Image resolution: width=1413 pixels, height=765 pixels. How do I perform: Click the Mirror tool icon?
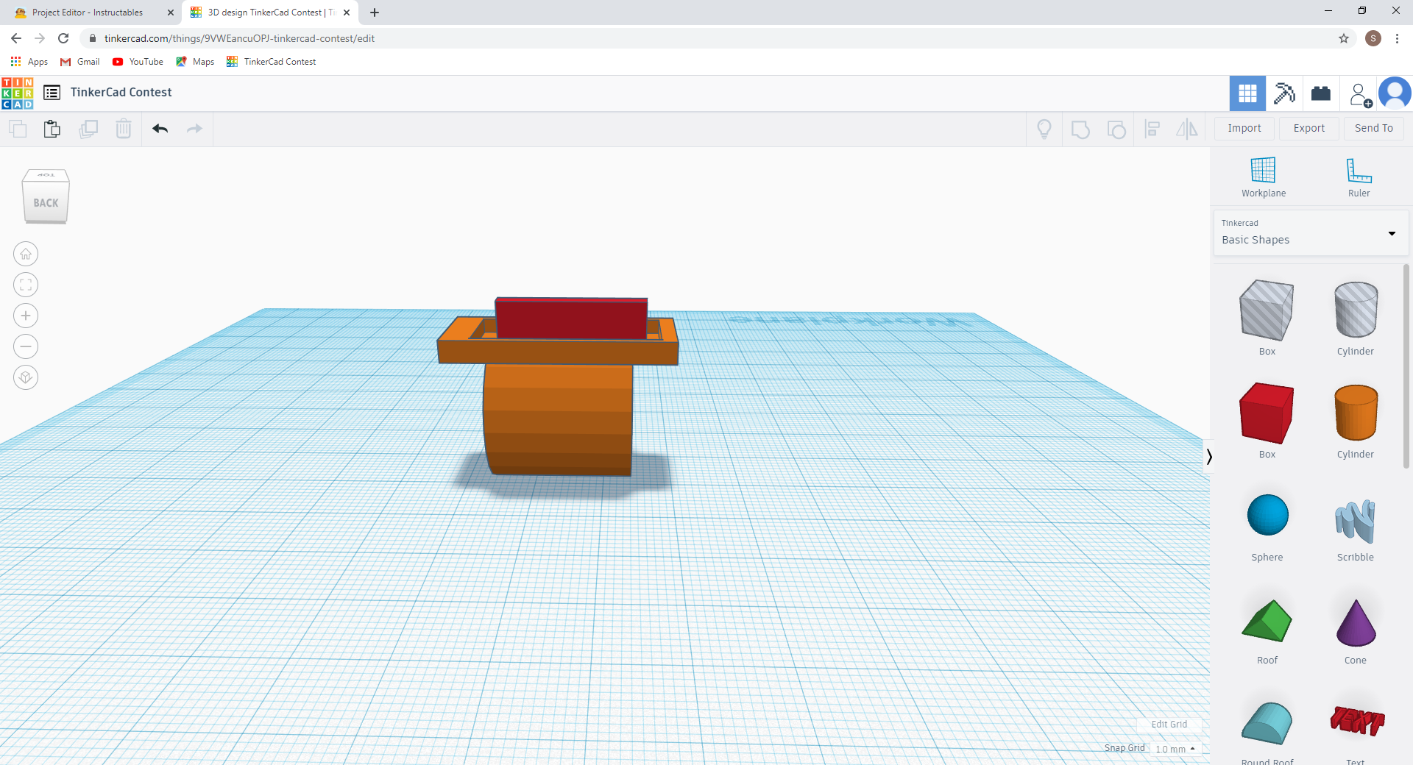point(1187,129)
